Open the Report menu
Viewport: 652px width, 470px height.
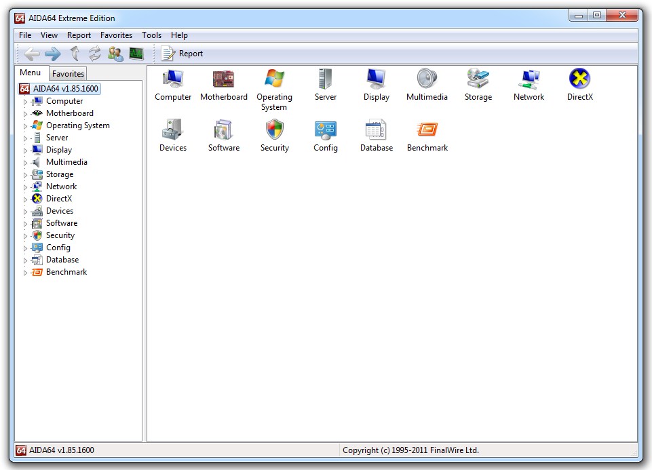point(79,35)
